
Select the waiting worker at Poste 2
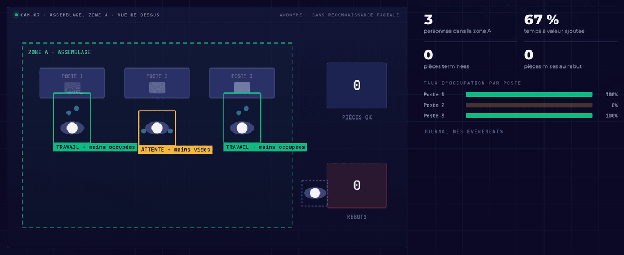[157, 127]
